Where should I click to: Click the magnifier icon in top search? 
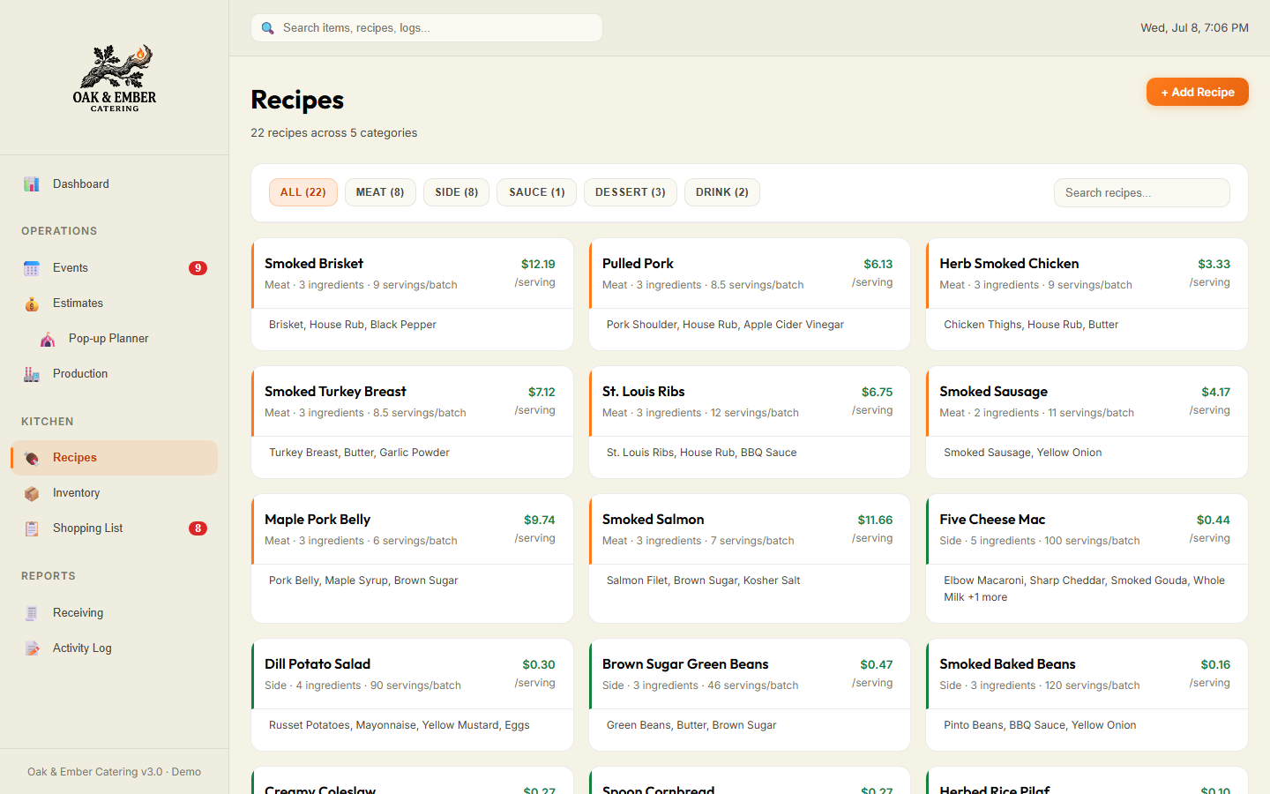[268, 28]
